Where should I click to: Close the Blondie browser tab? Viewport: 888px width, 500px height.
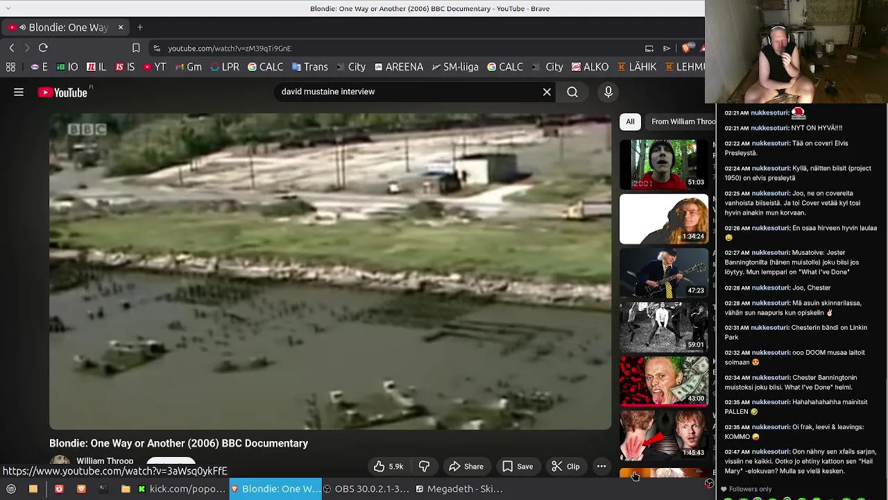point(120,27)
